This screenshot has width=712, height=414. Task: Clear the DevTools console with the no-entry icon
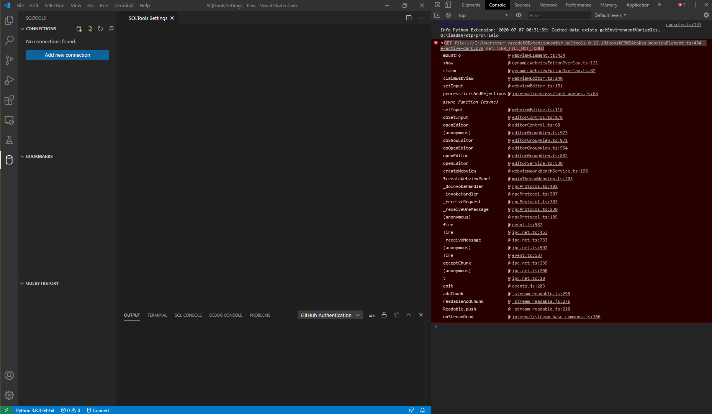[x=448, y=15]
